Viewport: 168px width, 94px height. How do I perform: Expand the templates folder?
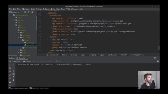click(18, 55)
